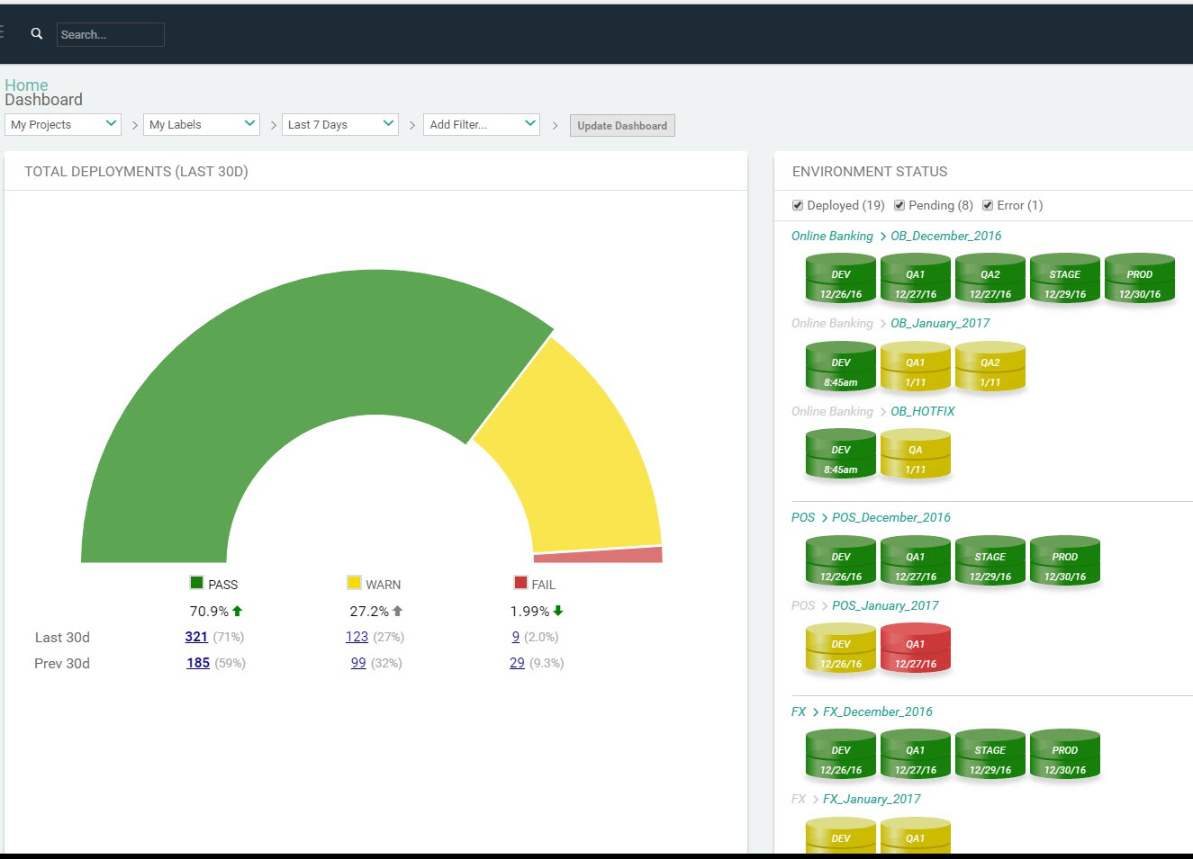
Task: Uncheck the Deployed (19) checkbox
Action: [x=798, y=206]
